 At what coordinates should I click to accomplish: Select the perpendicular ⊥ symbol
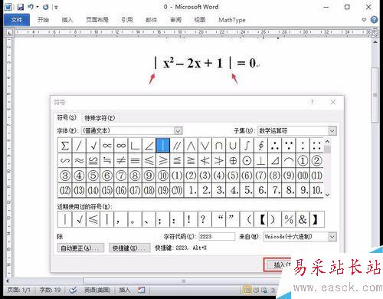tap(260, 160)
